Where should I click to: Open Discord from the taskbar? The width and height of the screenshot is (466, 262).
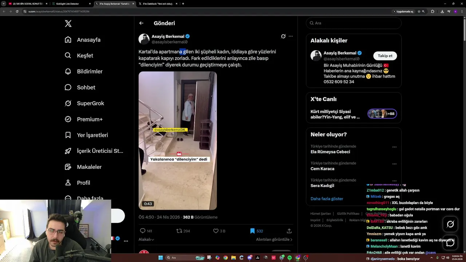tap(250, 258)
